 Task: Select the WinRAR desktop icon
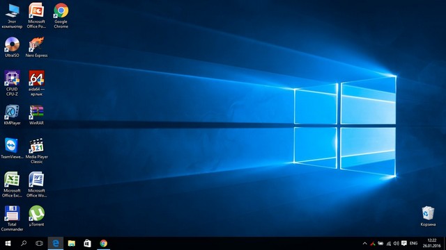click(36, 115)
